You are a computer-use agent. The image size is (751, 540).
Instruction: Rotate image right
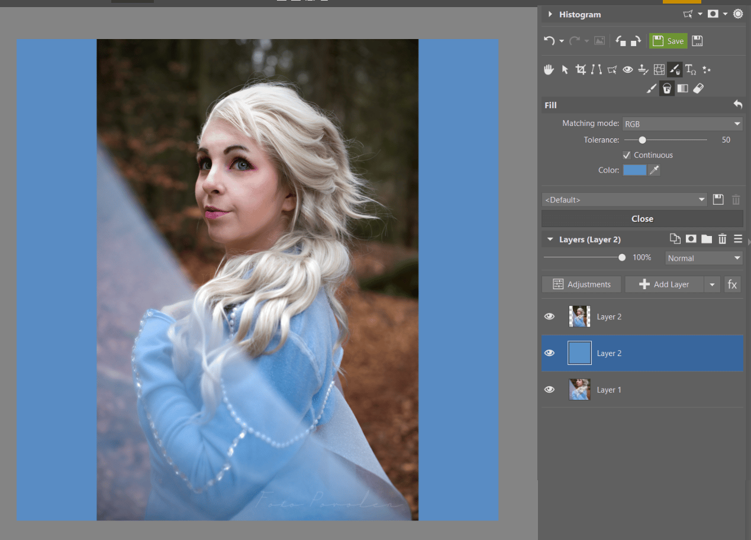(636, 41)
